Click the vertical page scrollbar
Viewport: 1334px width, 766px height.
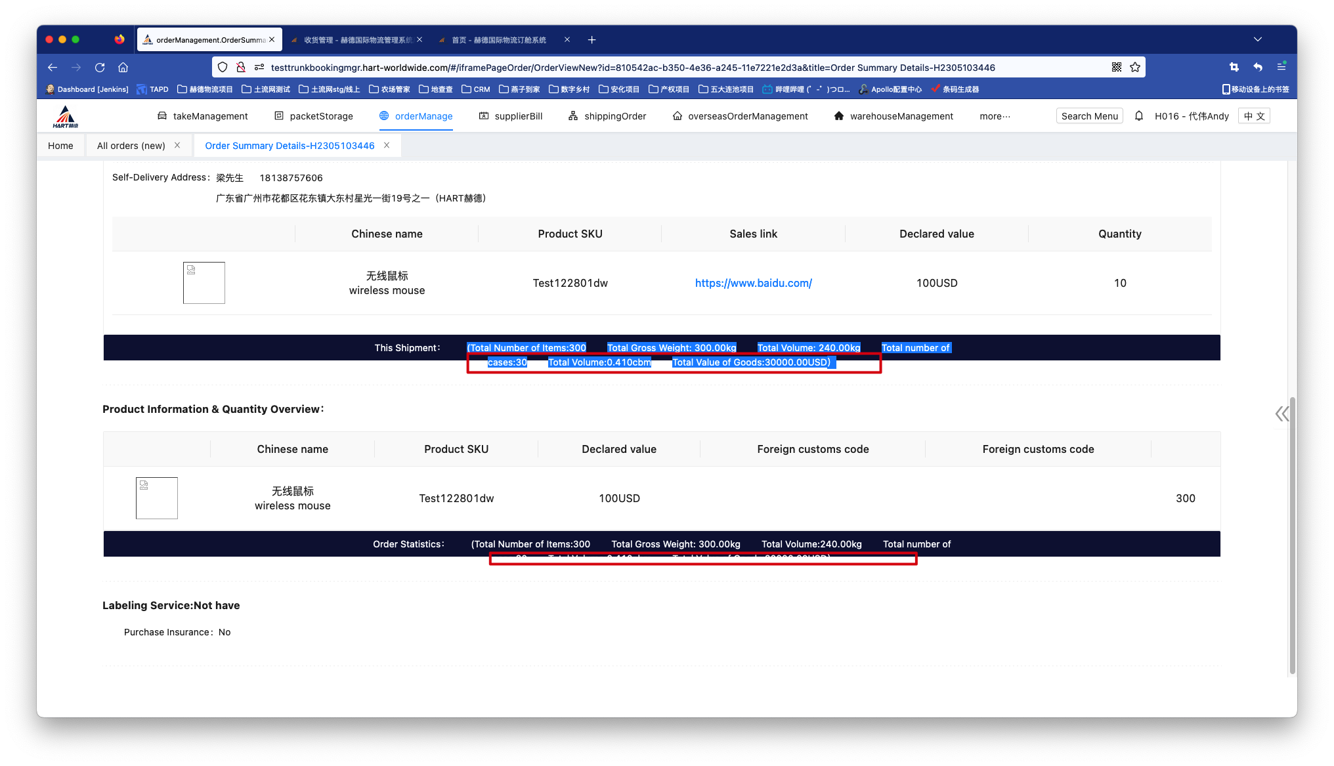1292,535
